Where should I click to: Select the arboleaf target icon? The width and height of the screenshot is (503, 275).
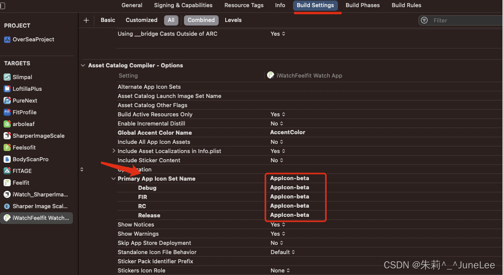(7, 124)
